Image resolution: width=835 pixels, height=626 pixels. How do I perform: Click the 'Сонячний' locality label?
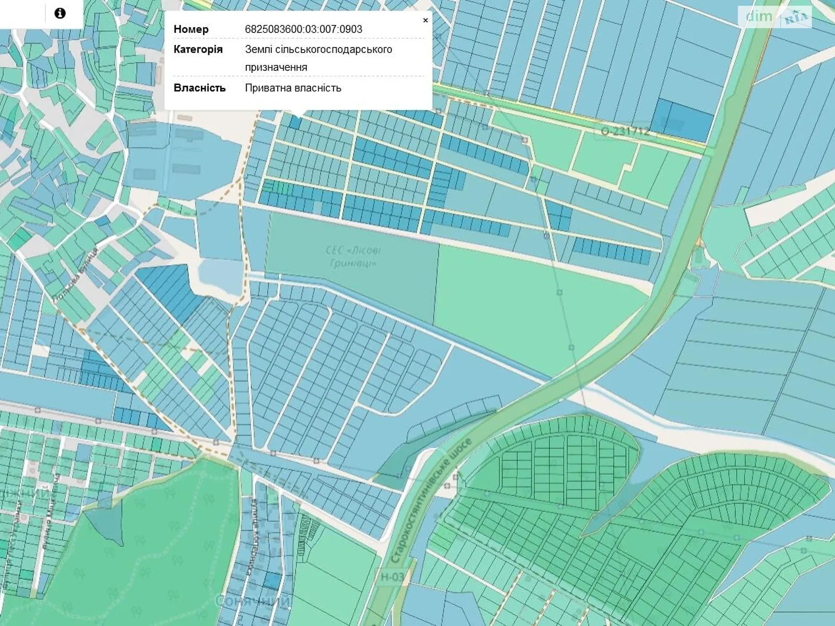[253, 602]
